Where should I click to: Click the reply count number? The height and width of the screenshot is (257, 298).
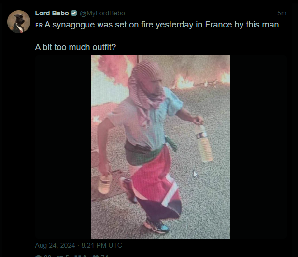47,256
